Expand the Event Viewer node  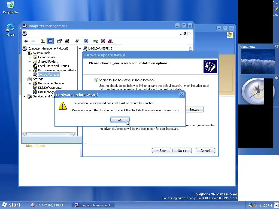(x=30, y=57)
